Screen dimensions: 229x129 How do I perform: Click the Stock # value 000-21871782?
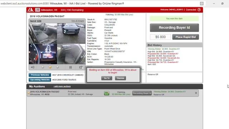tap(111, 19)
